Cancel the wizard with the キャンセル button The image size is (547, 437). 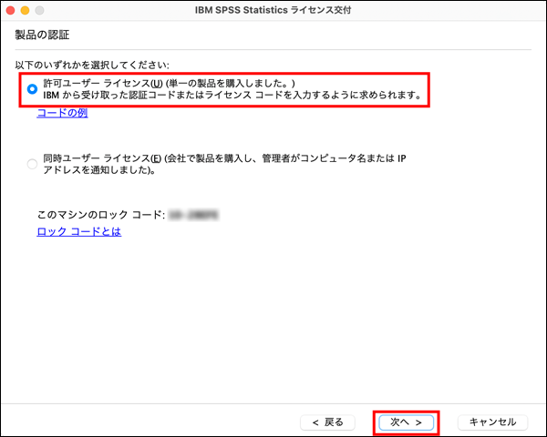(x=492, y=422)
